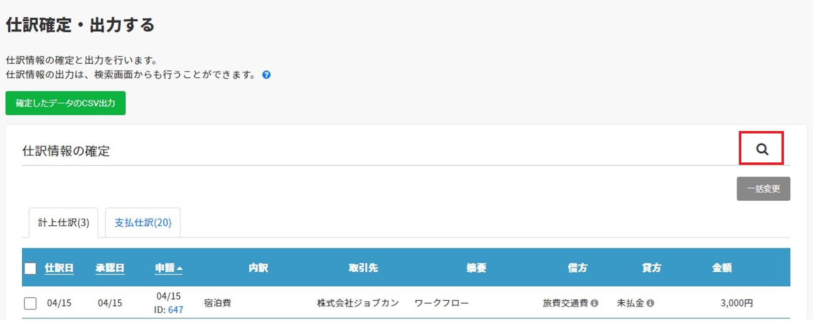Click the 取引先 column header
This screenshot has width=813, height=322.
click(363, 268)
